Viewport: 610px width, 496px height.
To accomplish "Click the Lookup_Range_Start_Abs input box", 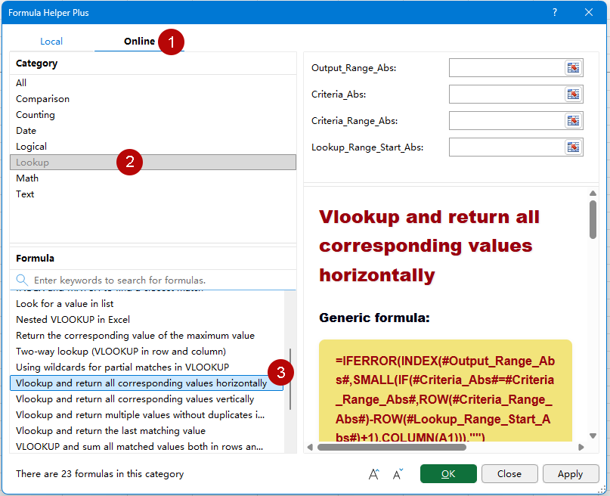I will coord(506,147).
